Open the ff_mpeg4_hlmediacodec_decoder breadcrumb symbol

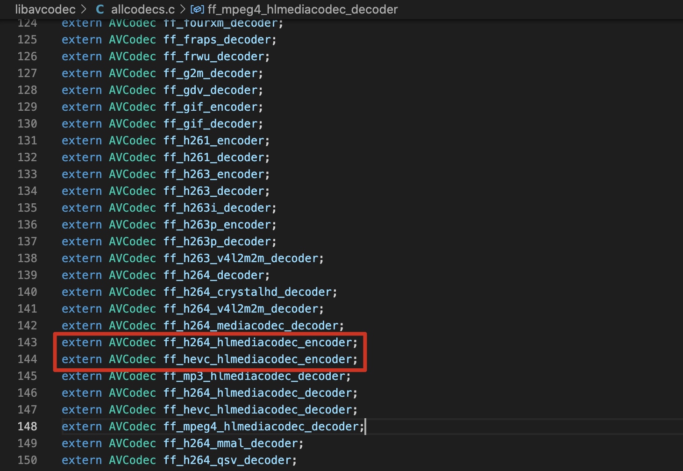coord(303,9)
